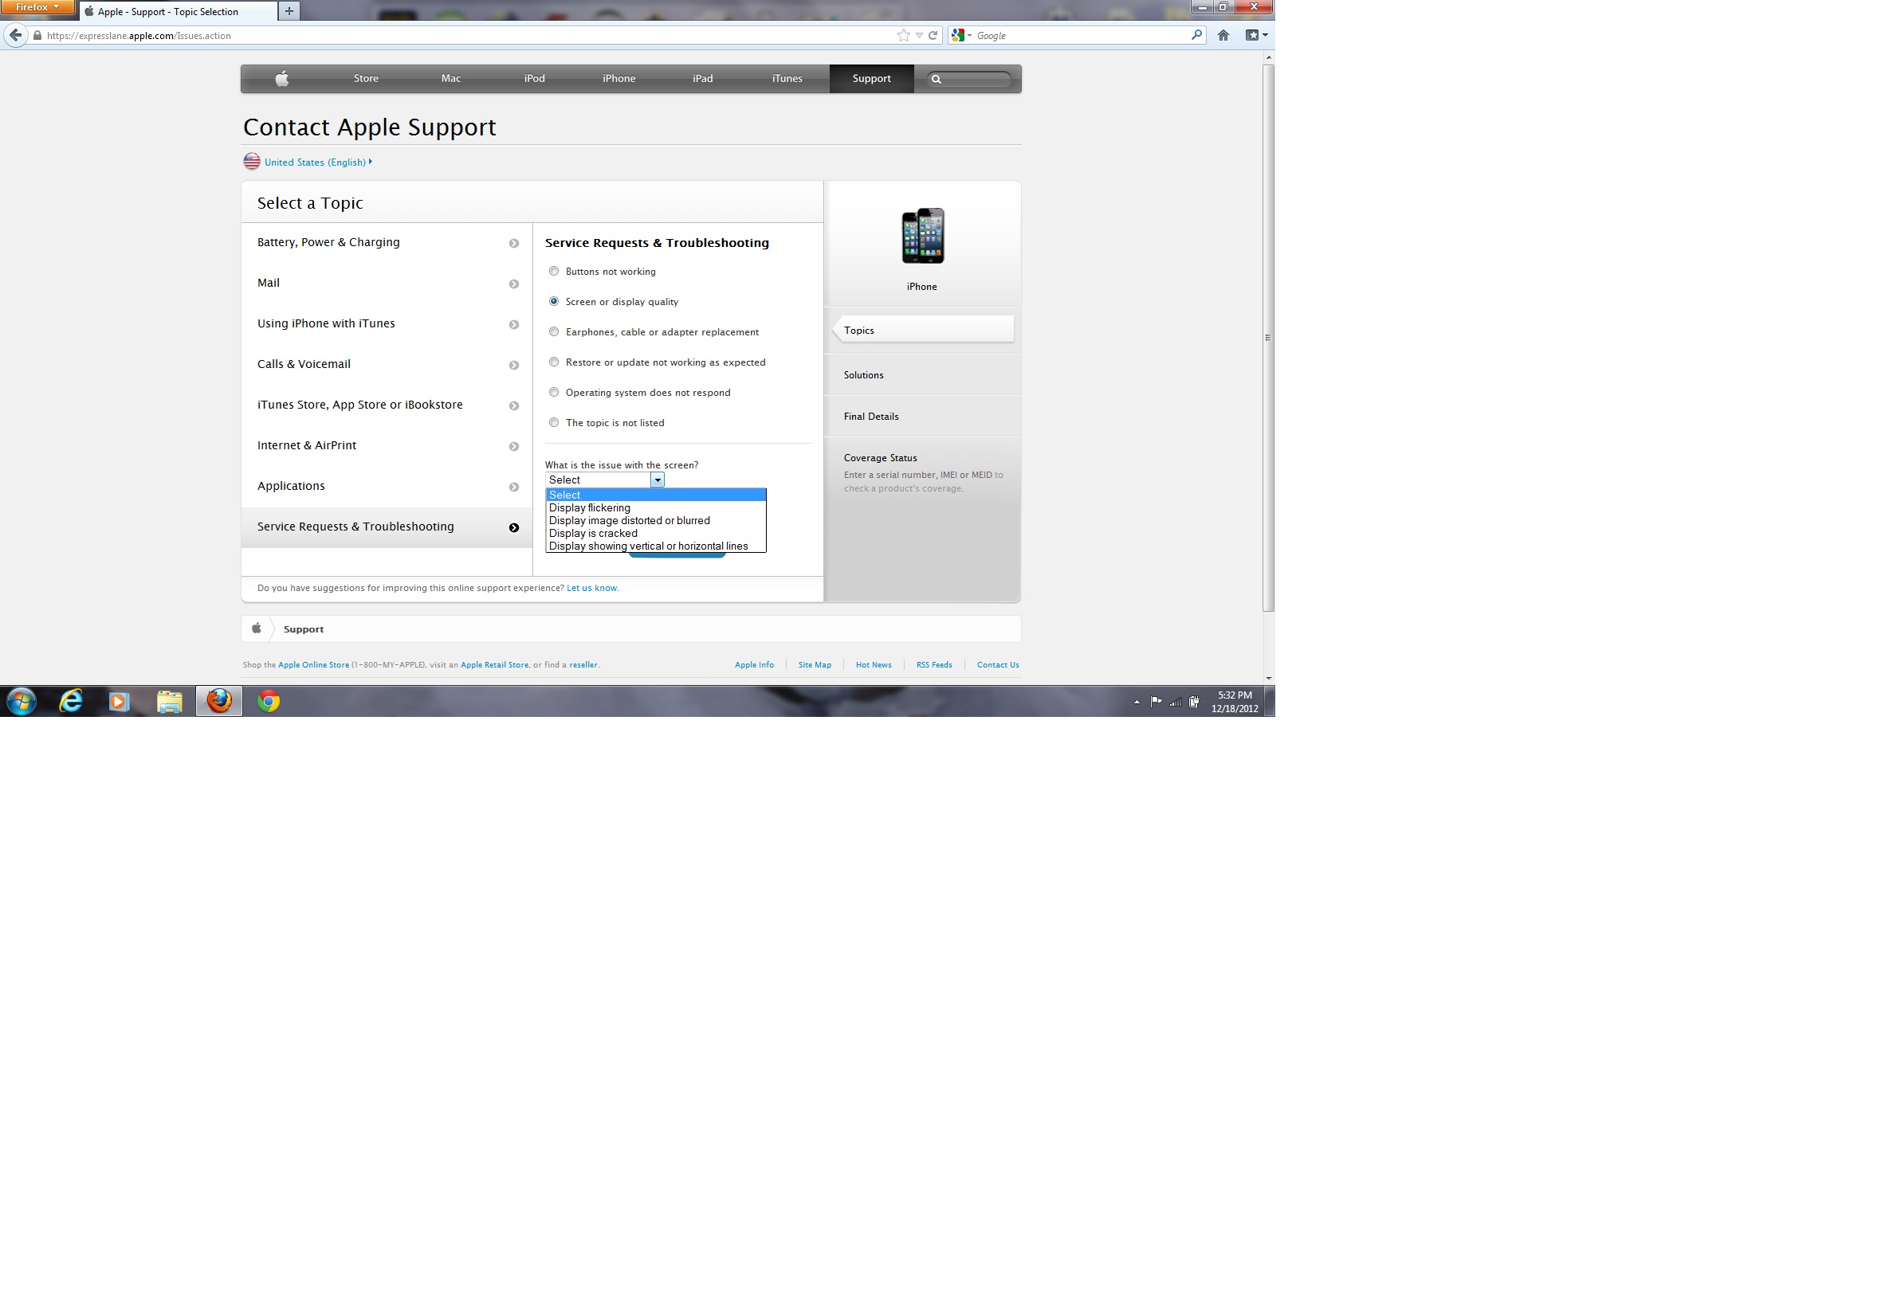1881x1300 pixels.
Task: Open the Store navigation tab
Action: [x=366, y=78]
